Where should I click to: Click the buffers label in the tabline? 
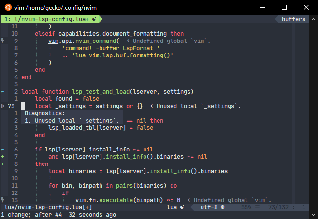click(293, 19)
